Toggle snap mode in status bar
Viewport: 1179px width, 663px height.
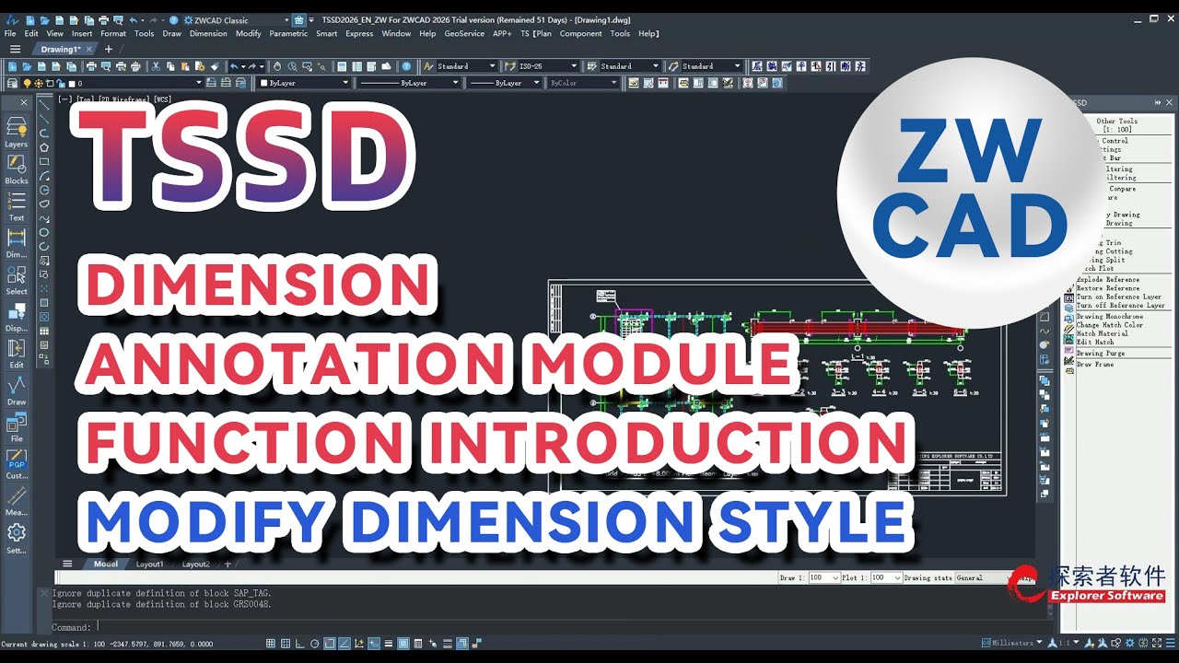pos(271,644)
